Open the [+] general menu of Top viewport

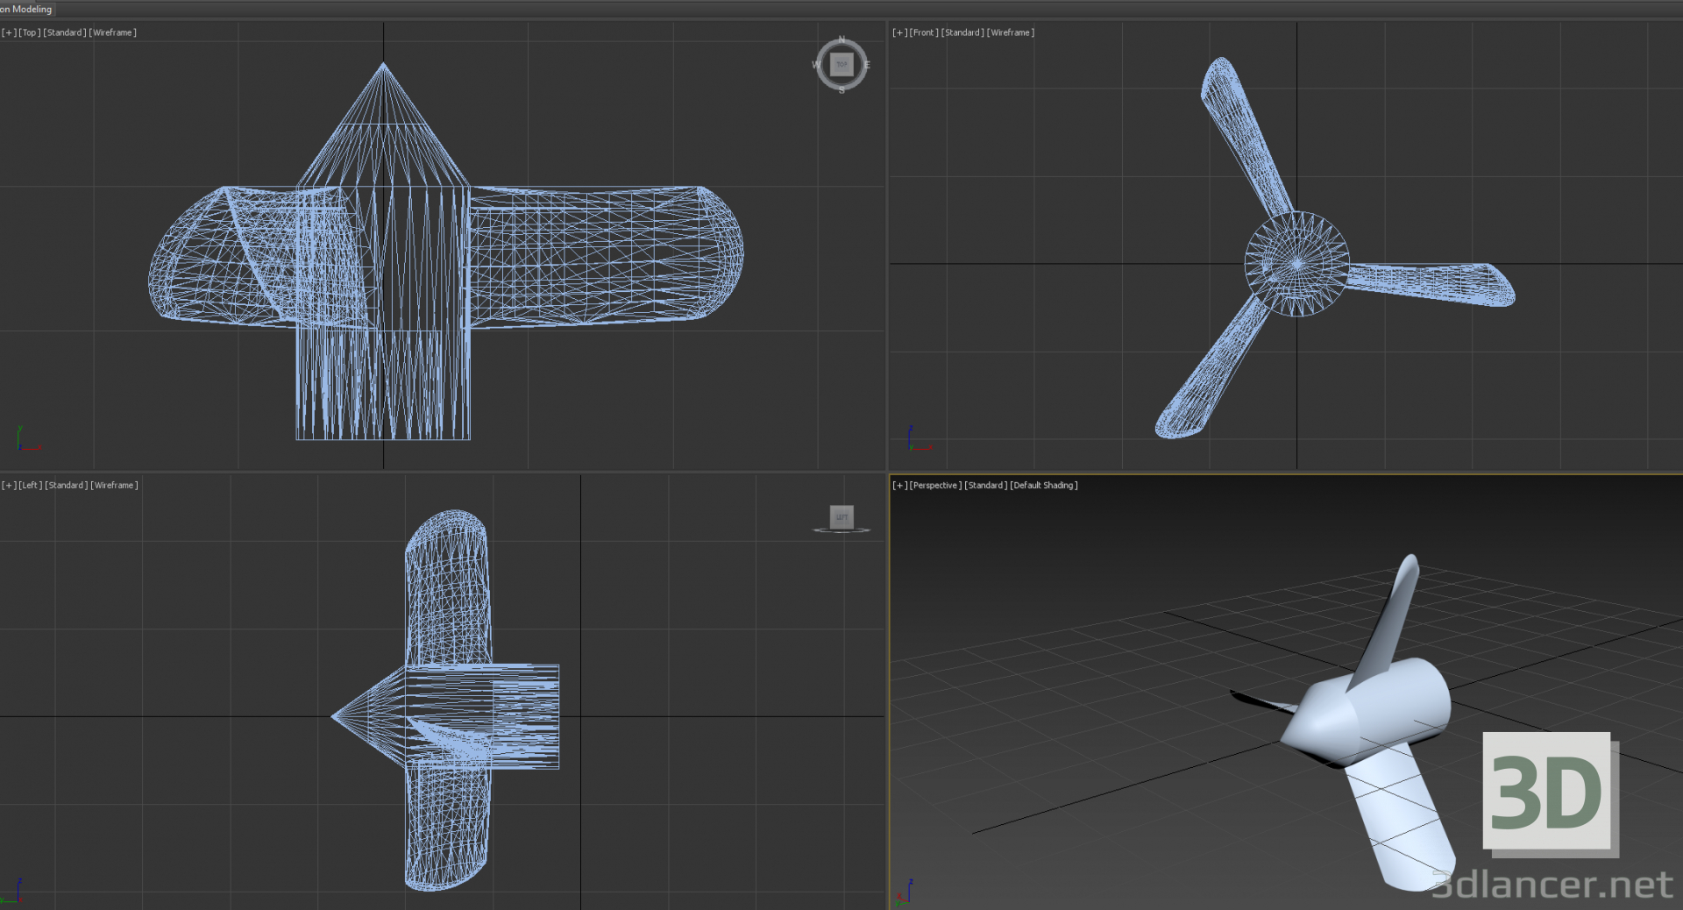(7, 32)
